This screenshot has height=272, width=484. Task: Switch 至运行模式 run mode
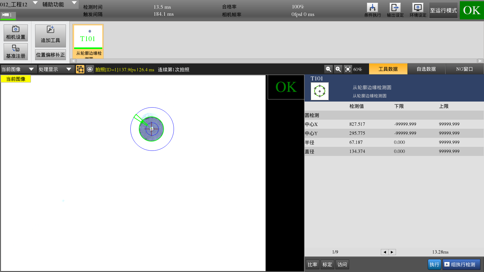443,10
